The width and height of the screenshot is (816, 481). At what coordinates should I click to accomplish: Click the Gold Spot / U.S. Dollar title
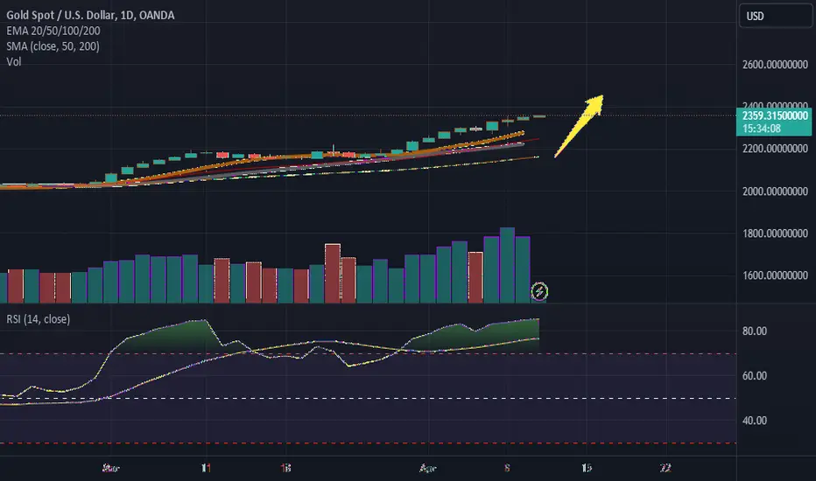click(x=90, y=15)
